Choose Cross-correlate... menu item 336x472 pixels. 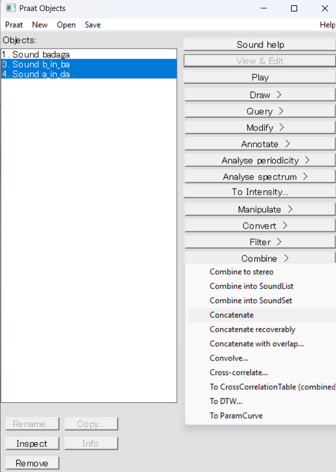point(262,373)
